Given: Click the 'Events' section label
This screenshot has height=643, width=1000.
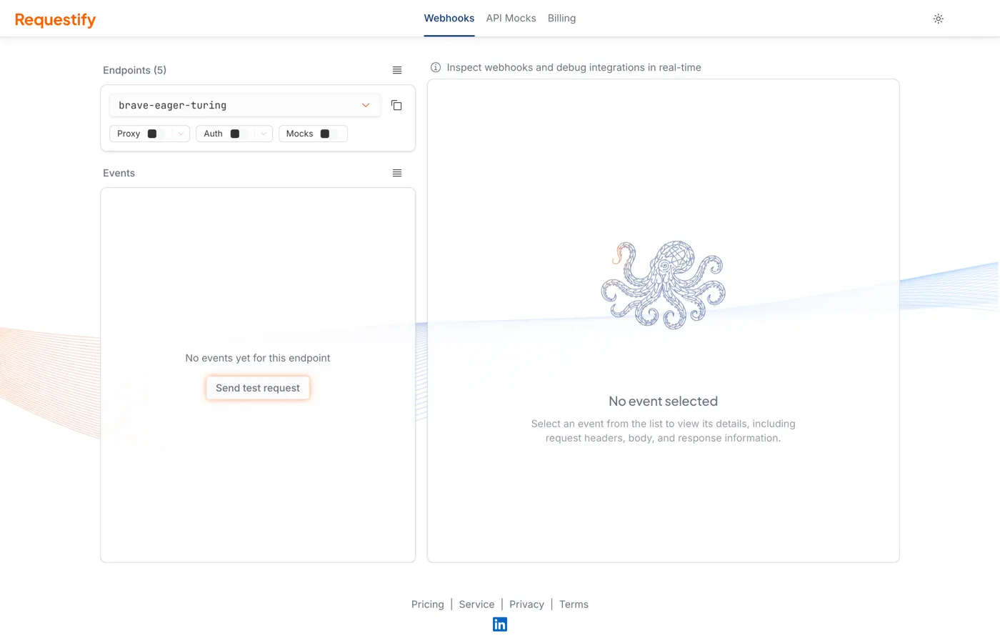Looking at the screenshot, I should (119, 173).
